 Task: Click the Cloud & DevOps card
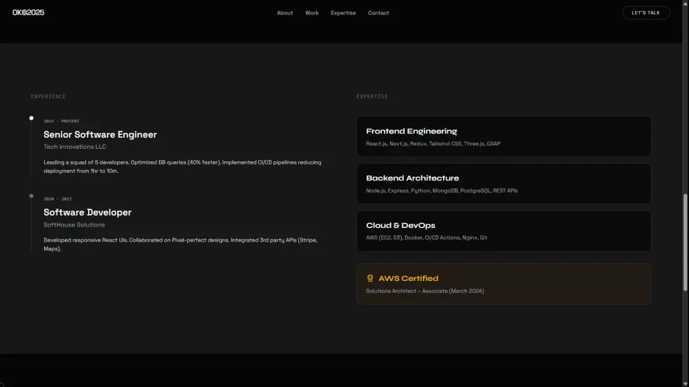tap(504, 231)
